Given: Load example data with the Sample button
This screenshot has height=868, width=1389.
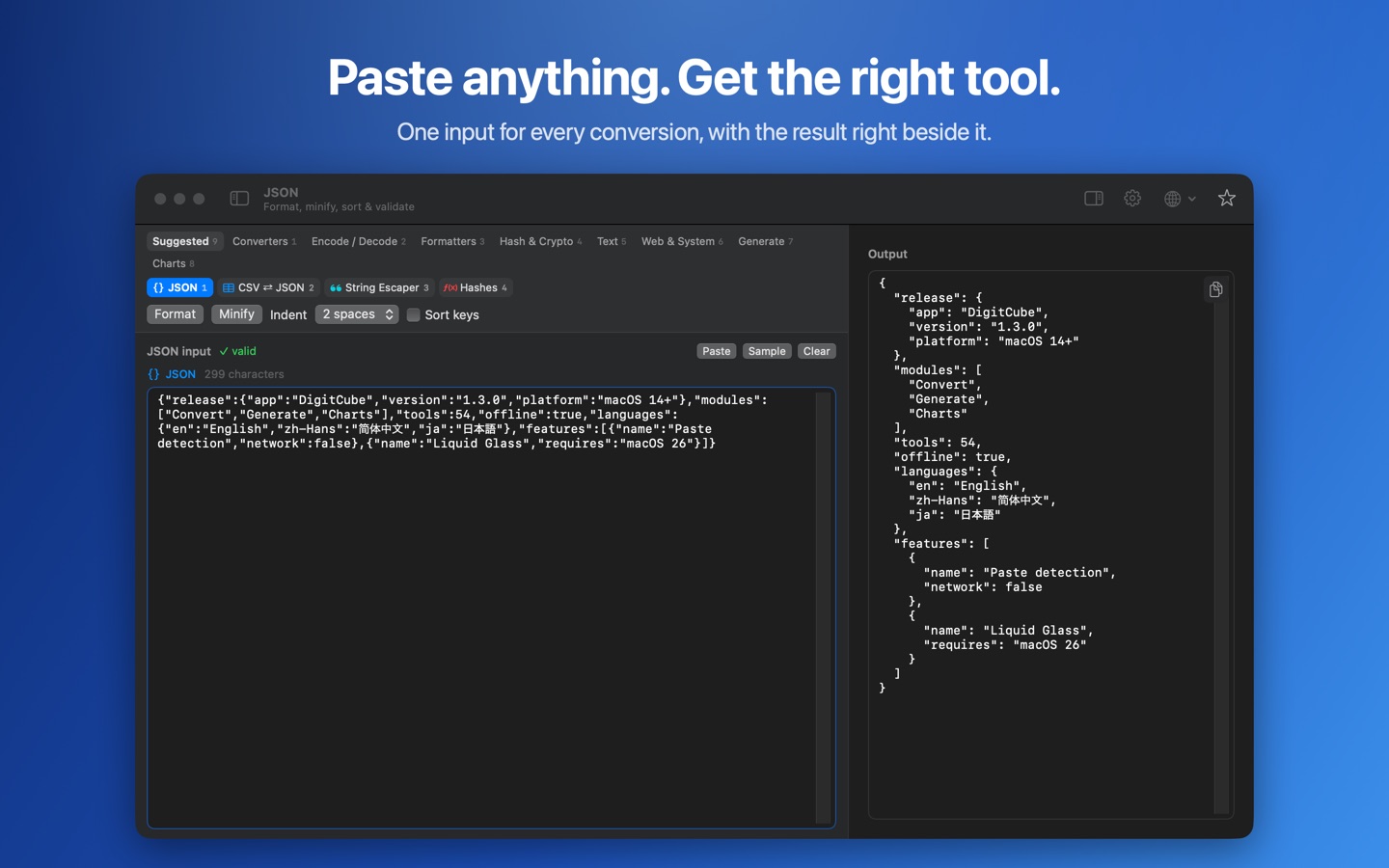Looking at the screenshot, I should [x=767, y=351].
